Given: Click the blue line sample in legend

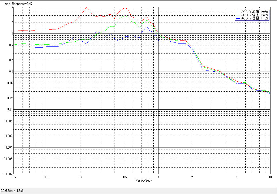Looking at the screenshot, I should tap(238, 18).
